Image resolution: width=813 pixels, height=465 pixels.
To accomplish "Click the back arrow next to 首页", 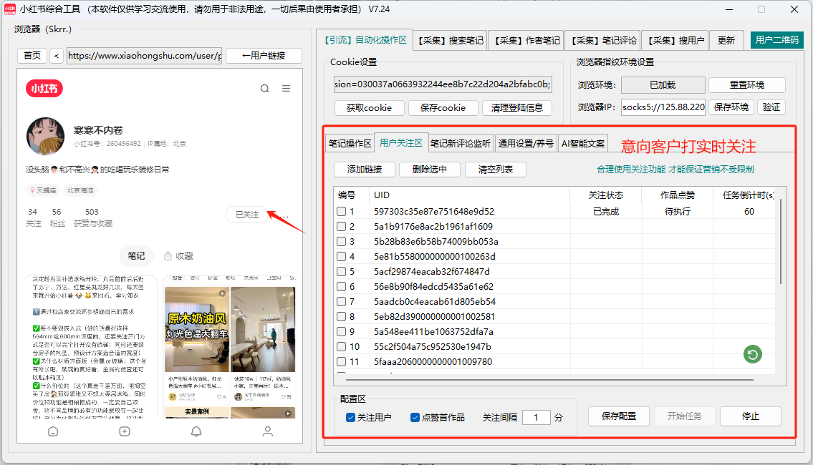I will click(x=57, y=55).
